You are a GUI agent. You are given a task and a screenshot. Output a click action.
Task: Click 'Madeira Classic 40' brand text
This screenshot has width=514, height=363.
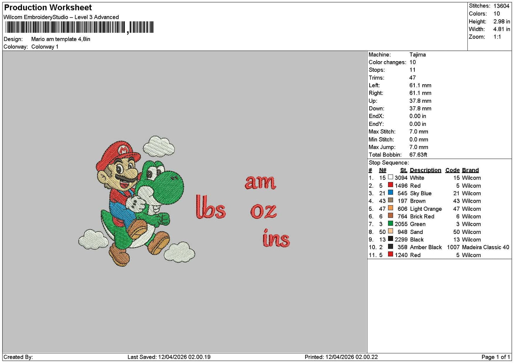486,247
